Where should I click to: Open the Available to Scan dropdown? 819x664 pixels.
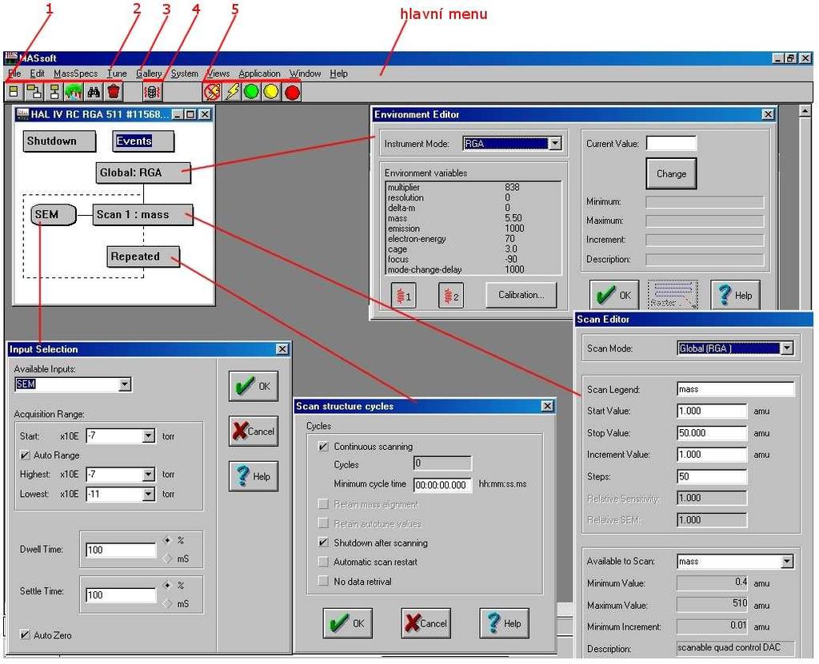[787, 562]
